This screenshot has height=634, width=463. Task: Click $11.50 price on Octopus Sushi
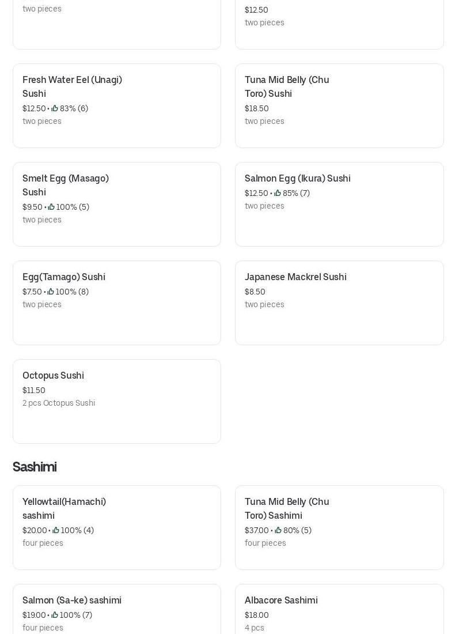tap(34, 390)
